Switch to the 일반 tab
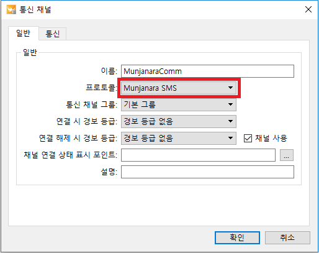 coord(24,33)
